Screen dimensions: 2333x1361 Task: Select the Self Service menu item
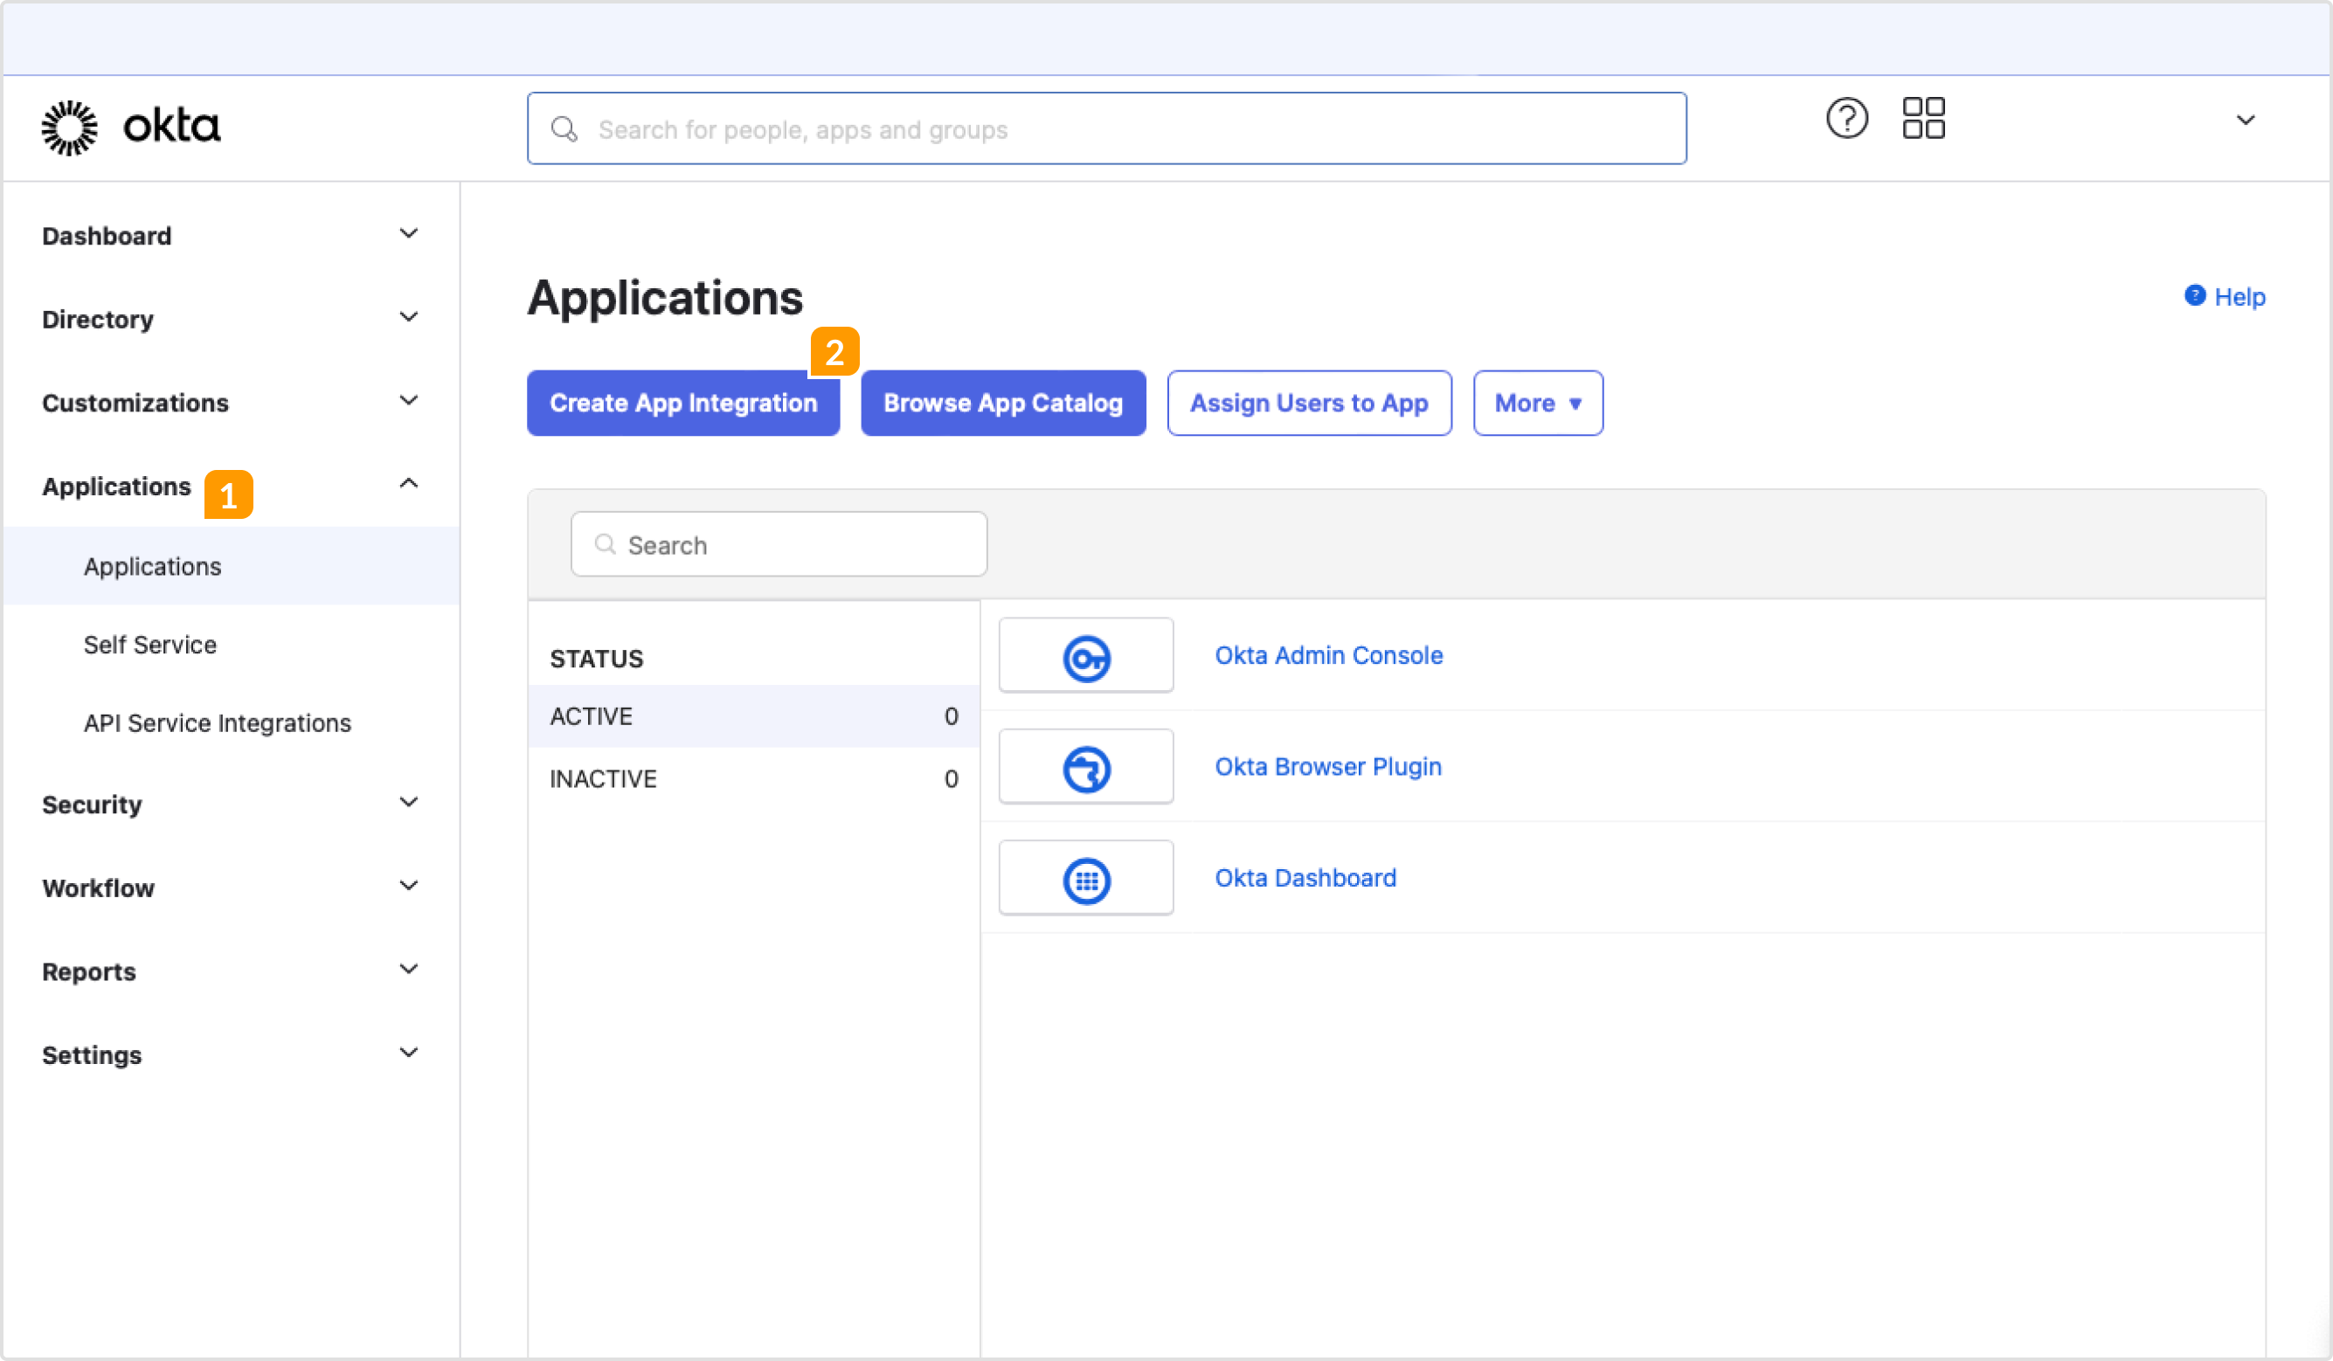149,643
